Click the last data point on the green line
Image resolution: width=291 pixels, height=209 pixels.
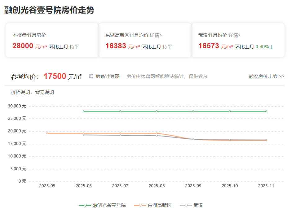pyautogui.click(x=266, y=111)
